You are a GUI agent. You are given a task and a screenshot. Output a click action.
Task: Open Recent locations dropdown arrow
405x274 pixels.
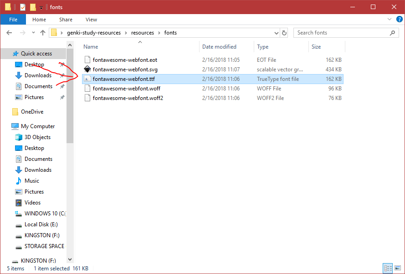tap(33, 33)
